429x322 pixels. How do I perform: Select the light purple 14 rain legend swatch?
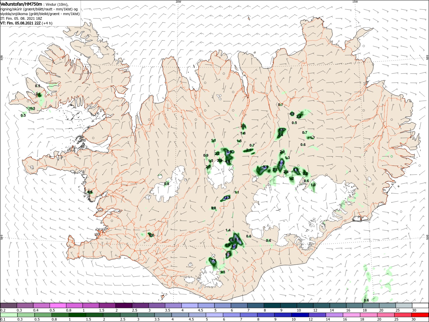(x=334, y=315)
